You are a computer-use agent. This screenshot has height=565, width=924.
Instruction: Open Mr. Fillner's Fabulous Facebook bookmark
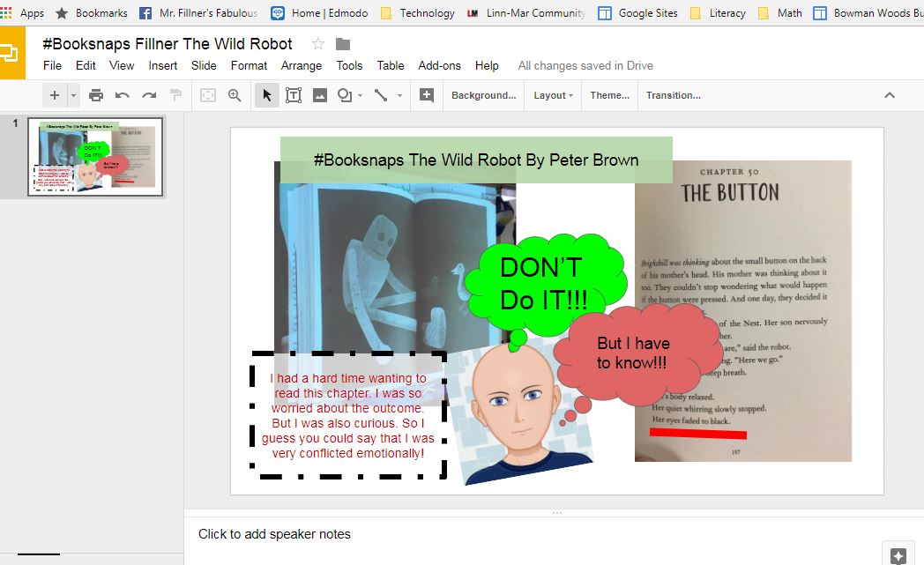[x=198, y=13]
